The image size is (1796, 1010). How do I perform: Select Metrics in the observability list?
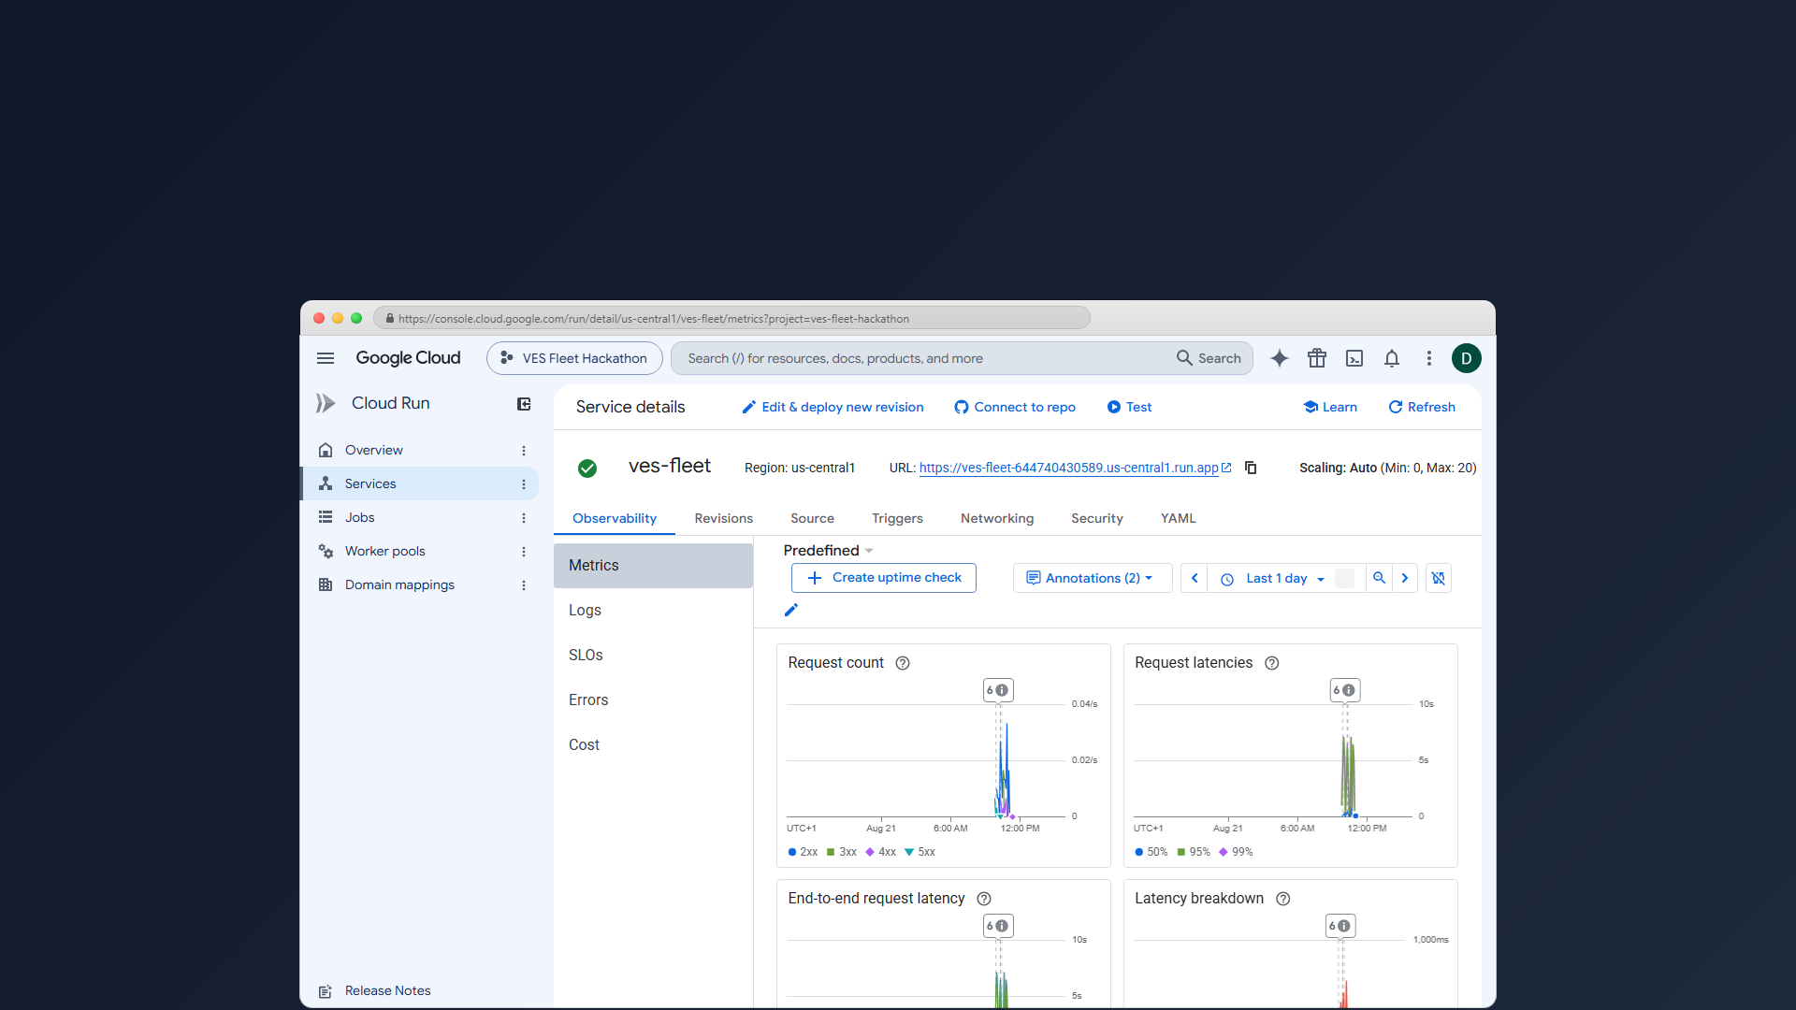[653, 566]
